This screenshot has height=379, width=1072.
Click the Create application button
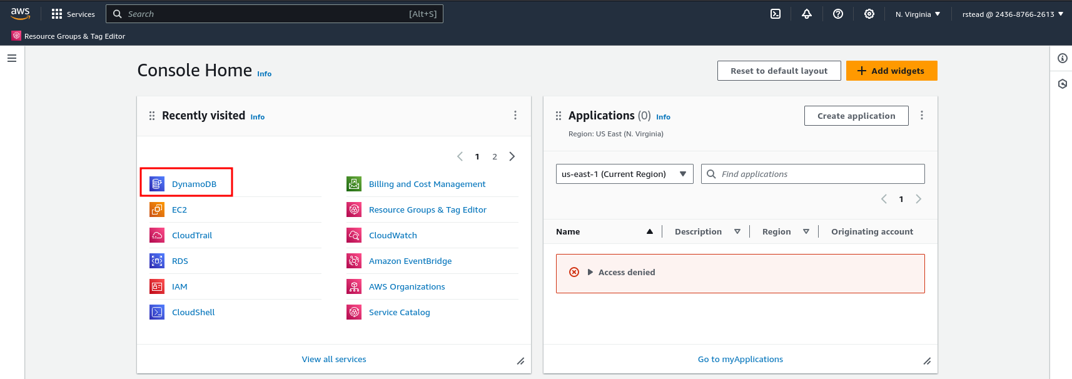pos(856,116)
